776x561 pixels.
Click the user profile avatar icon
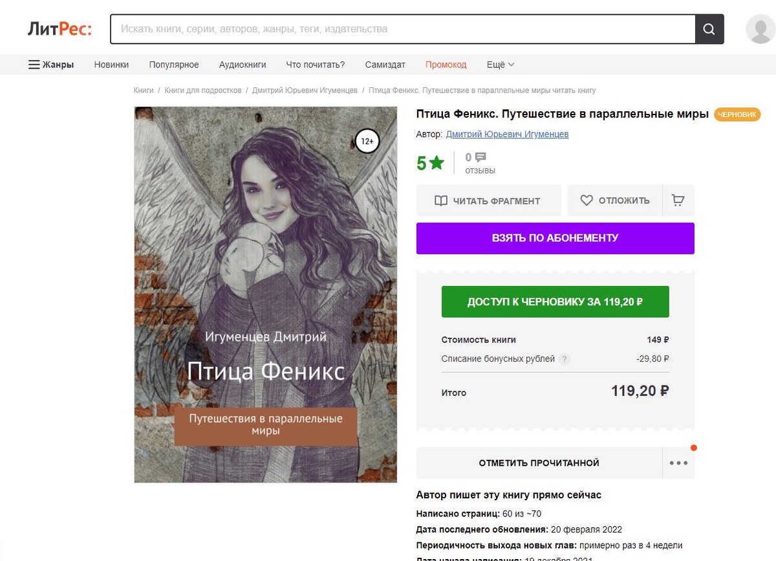(x=761, y=28)
